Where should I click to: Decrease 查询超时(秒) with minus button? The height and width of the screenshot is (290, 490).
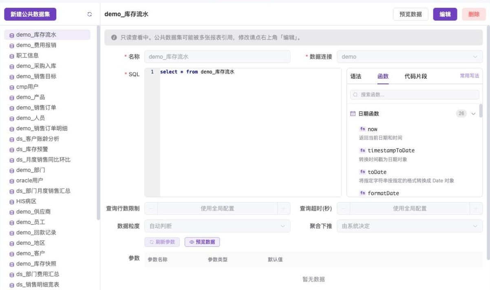[x=343, y=209]
